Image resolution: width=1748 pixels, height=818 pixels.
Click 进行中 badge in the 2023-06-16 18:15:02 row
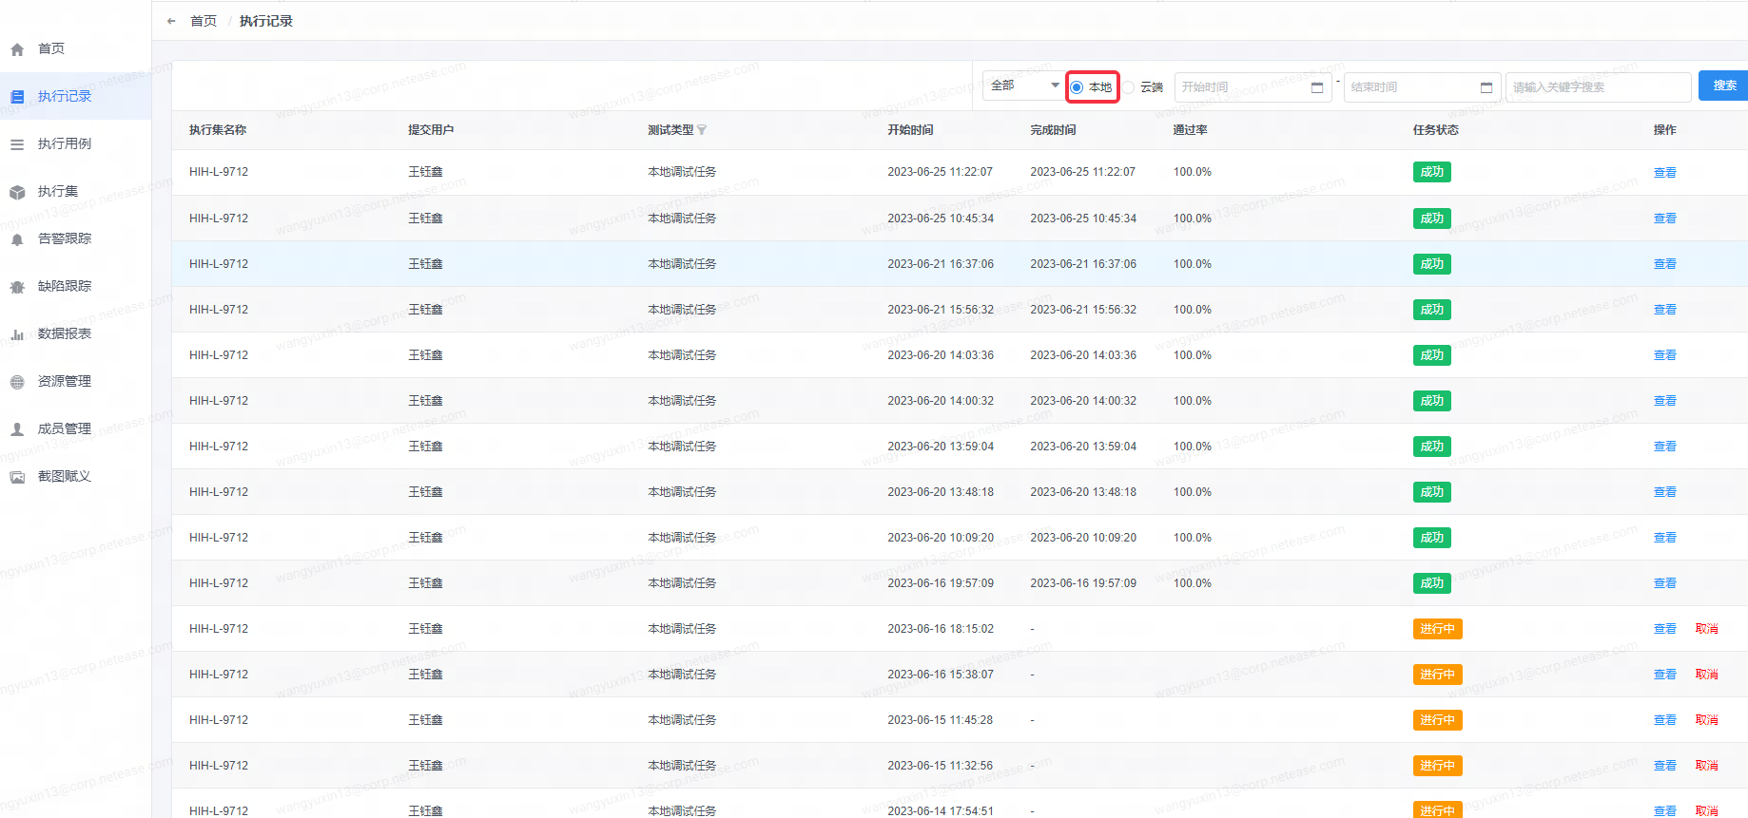click(1437, 629)
